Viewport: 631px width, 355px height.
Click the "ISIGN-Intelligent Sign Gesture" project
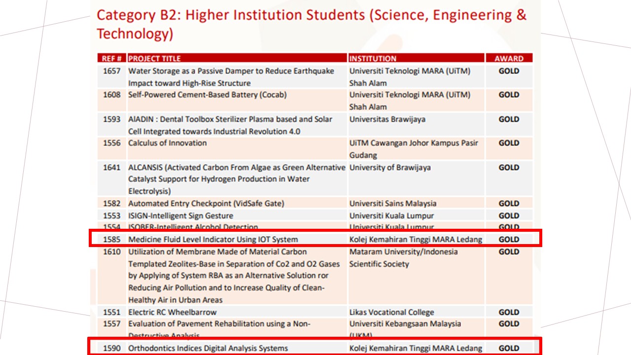point(180,215)
